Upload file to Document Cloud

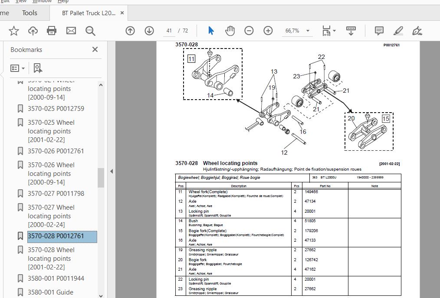coord(33,30)
